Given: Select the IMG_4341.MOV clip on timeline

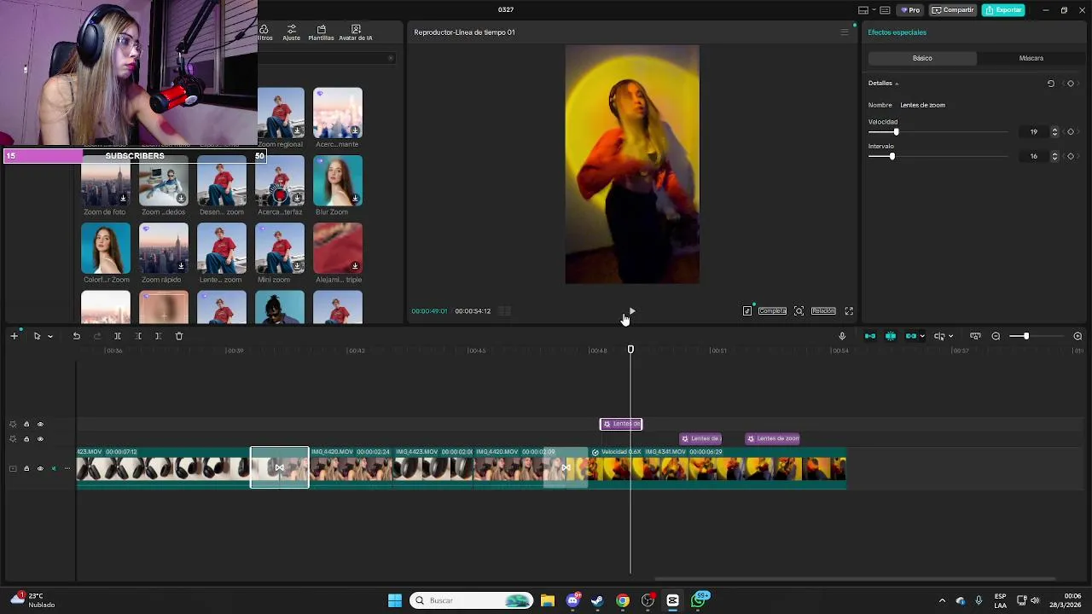Looking at the screenshot, I should tap(717, 468).
